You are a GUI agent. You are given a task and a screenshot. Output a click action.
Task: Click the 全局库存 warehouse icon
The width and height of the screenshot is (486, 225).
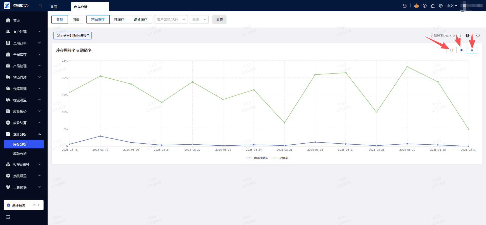click(x=8, y=54)
